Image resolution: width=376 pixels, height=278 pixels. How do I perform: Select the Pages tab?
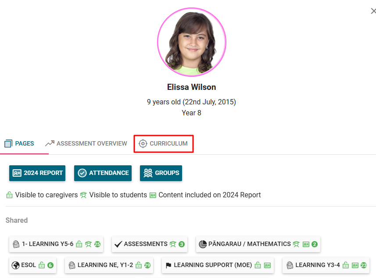click(19, 143)
